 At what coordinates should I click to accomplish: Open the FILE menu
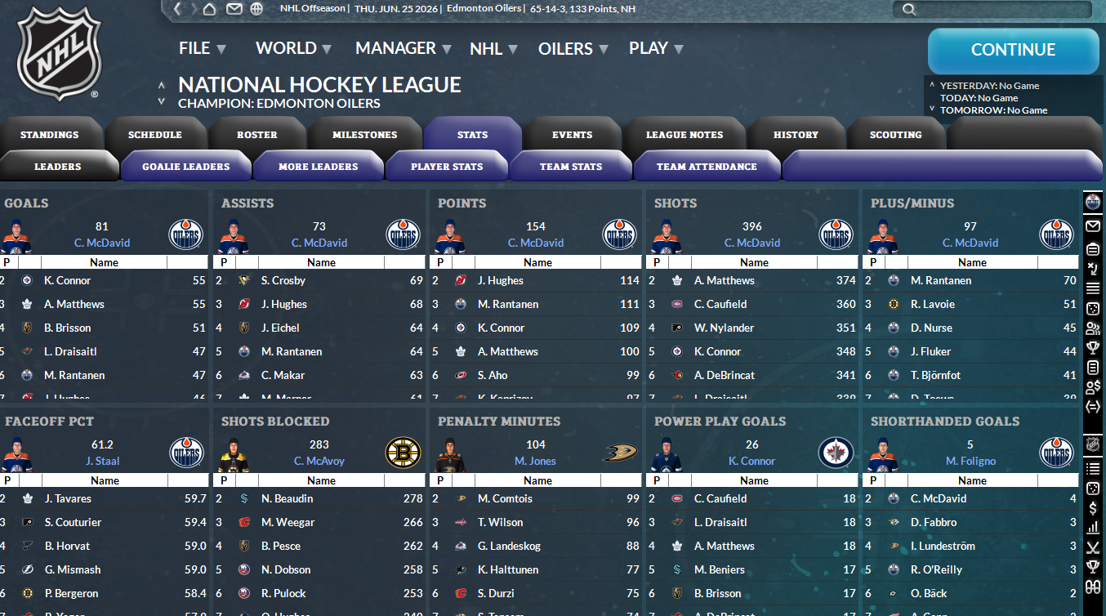[203, 48]
